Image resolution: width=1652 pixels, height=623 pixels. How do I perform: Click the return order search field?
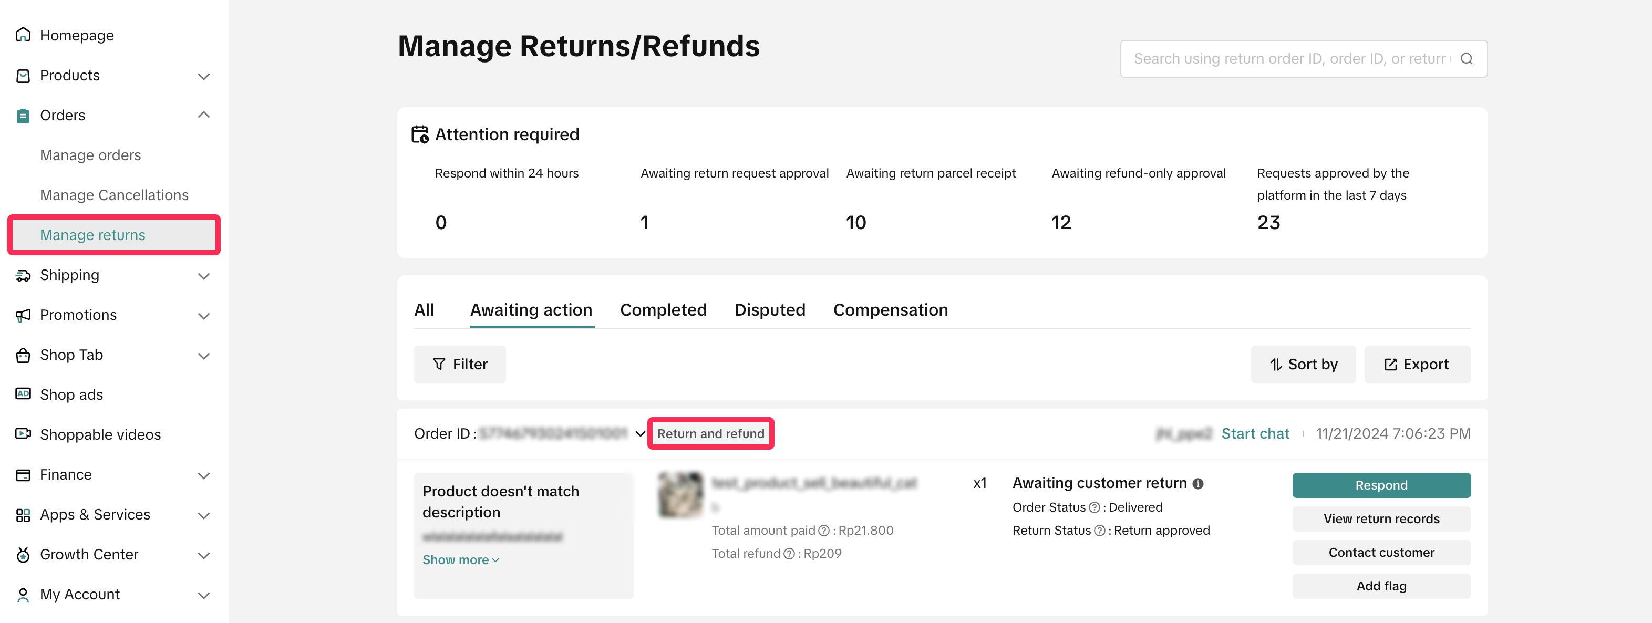click(1289, 59)
